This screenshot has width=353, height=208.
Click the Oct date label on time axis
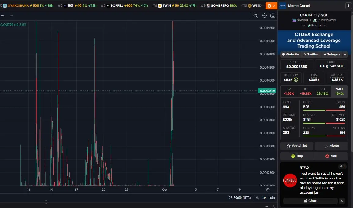[165, 190]
